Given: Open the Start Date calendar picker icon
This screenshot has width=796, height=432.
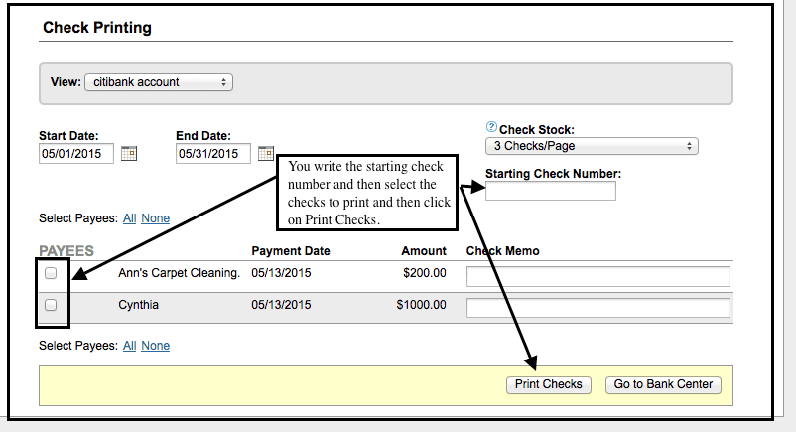Looking at the screenshot, I should [x=129, y=154].
